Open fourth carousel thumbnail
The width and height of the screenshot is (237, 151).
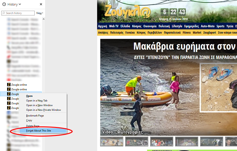[x=187, y=141]
